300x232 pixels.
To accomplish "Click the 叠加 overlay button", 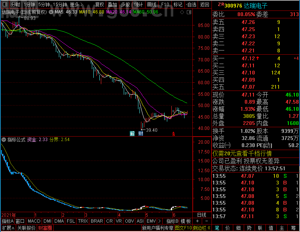I will (x=112, y=4).
